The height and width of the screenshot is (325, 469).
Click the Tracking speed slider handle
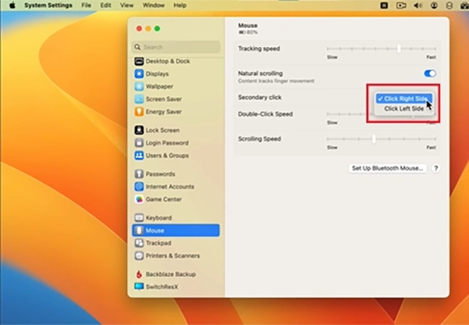399,48
